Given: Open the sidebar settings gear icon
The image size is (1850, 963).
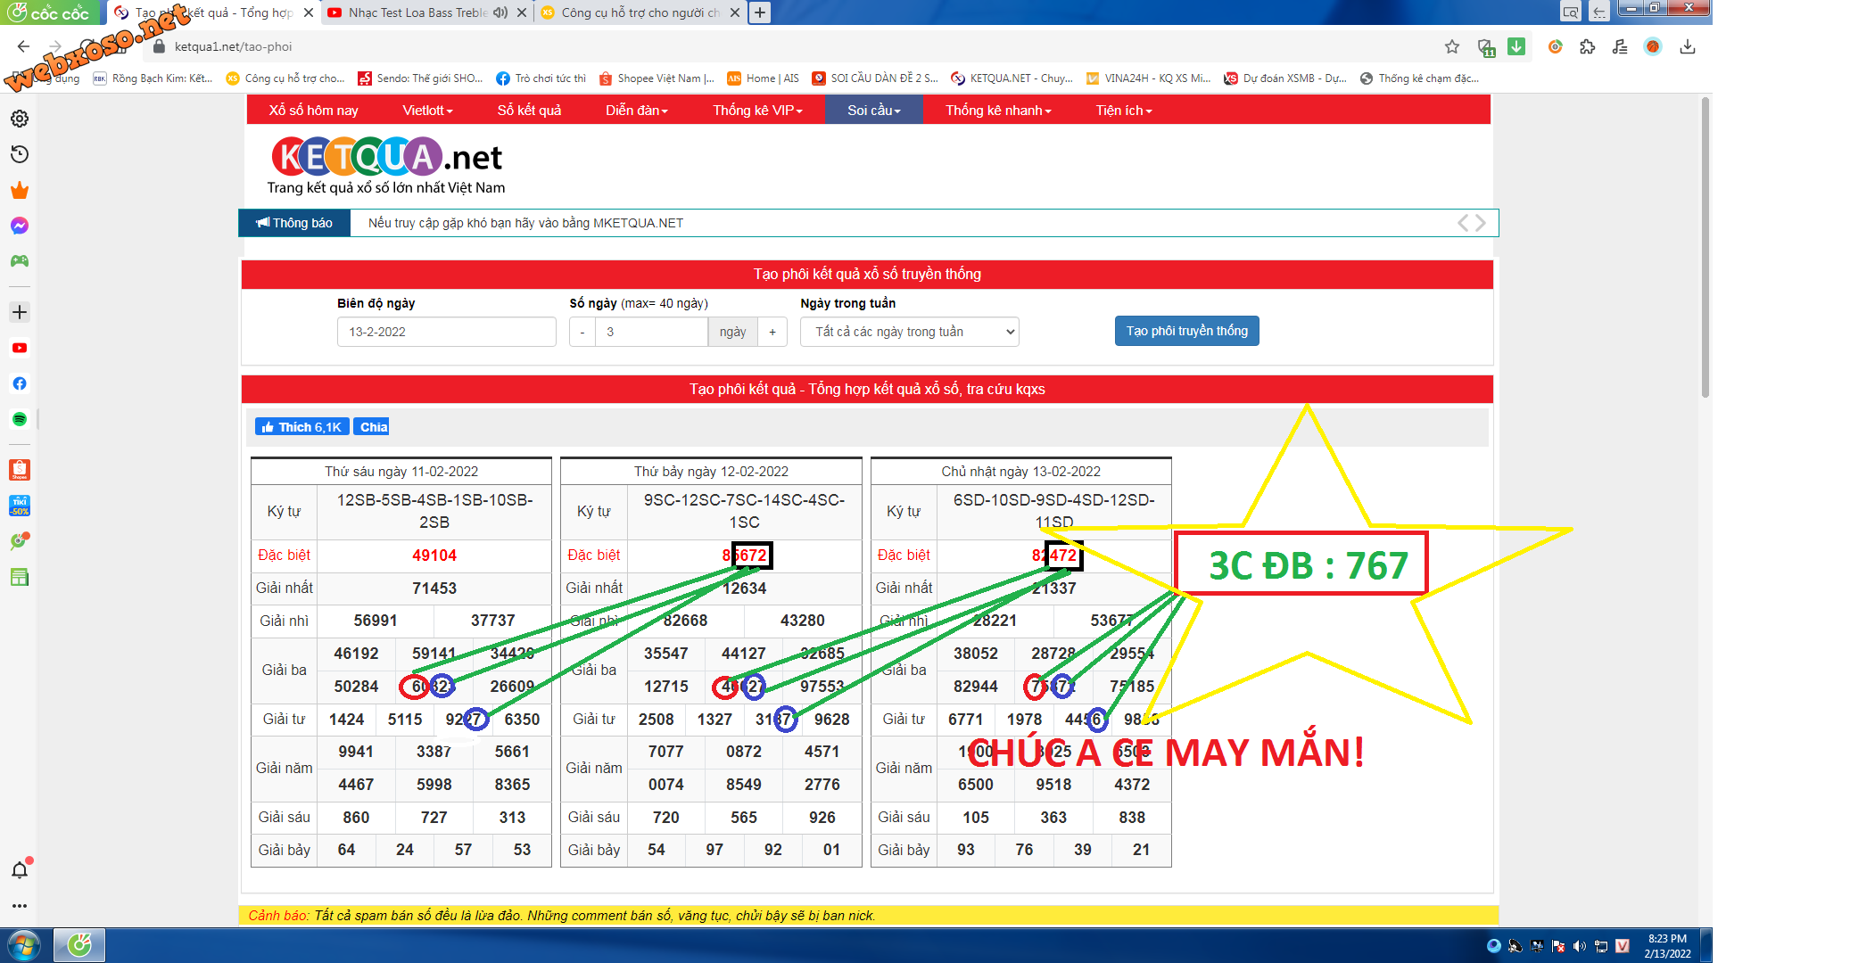Looking at the screenshot, I should (x=20, y=119).
